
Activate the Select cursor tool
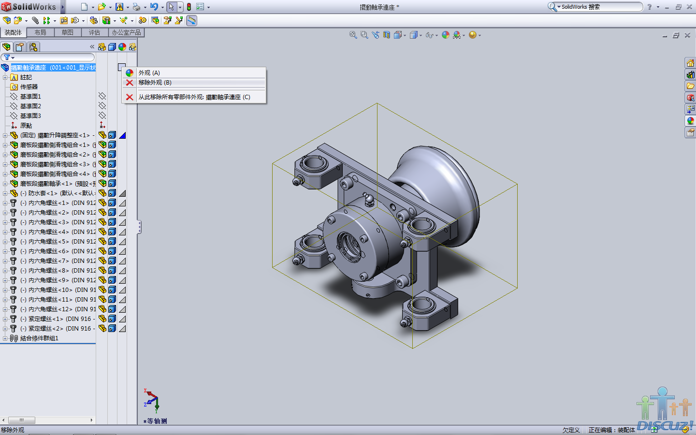pyautogui.click(x=171, y=7)
